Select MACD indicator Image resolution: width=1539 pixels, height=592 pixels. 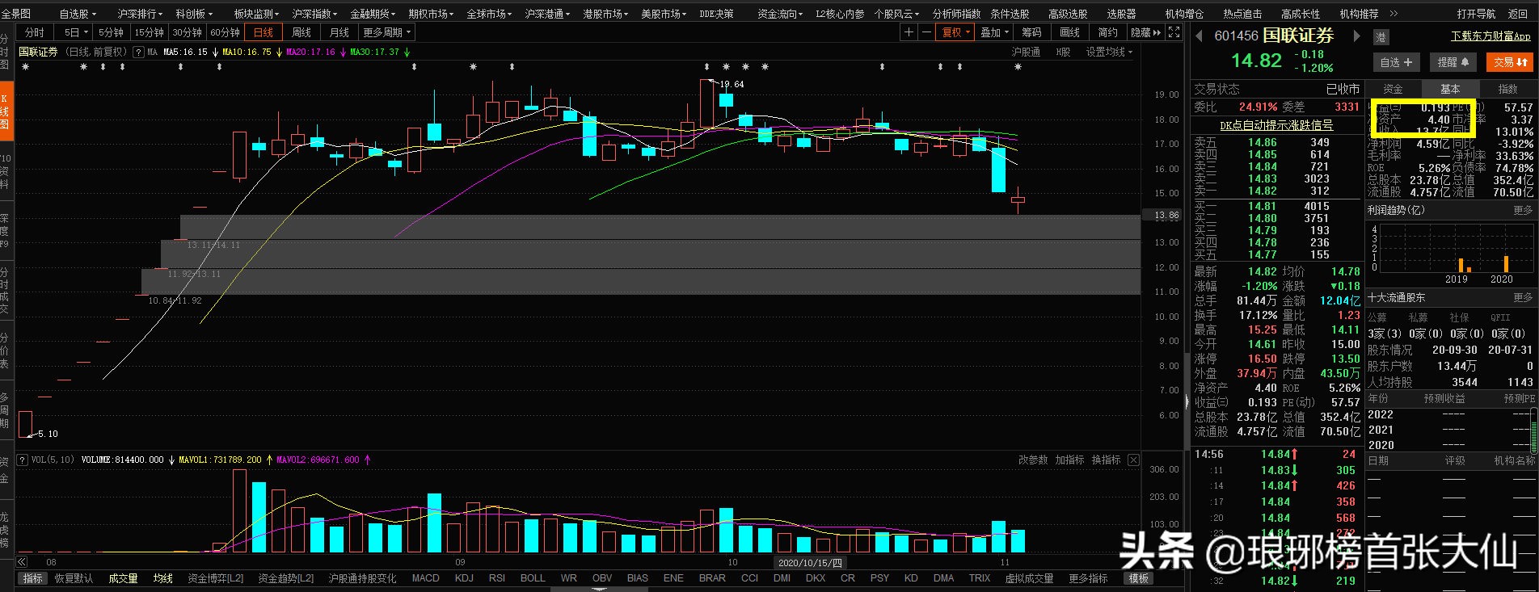[x=425, y=578]
